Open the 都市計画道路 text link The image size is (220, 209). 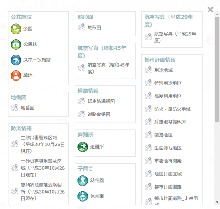tap(168, 187)
